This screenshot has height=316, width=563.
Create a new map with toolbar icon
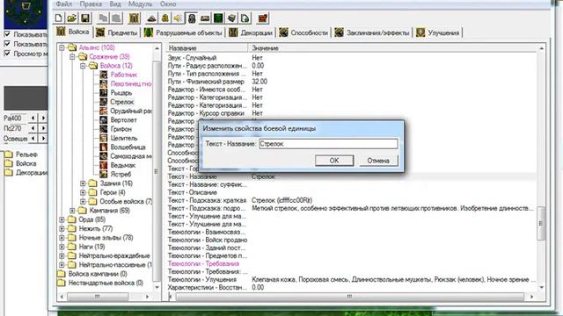point(59,18)
